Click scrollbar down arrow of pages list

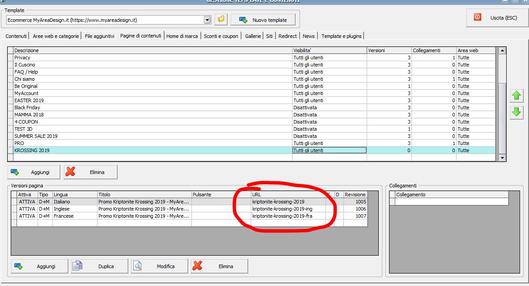pos(502,158)
